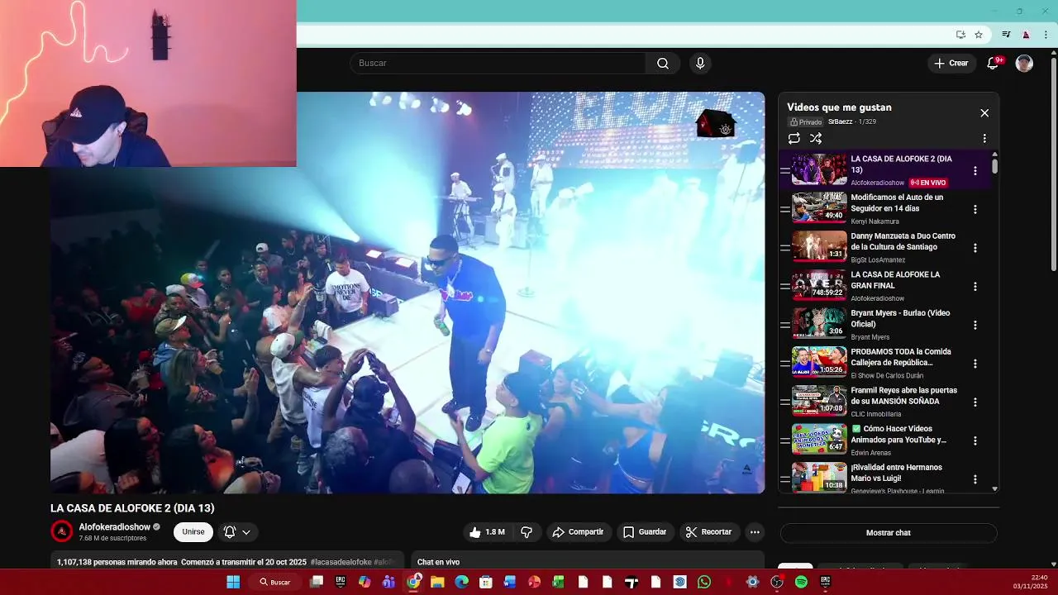Click the Guardar save button
The width and height of the screenshot is (1058, 595).
645,532
